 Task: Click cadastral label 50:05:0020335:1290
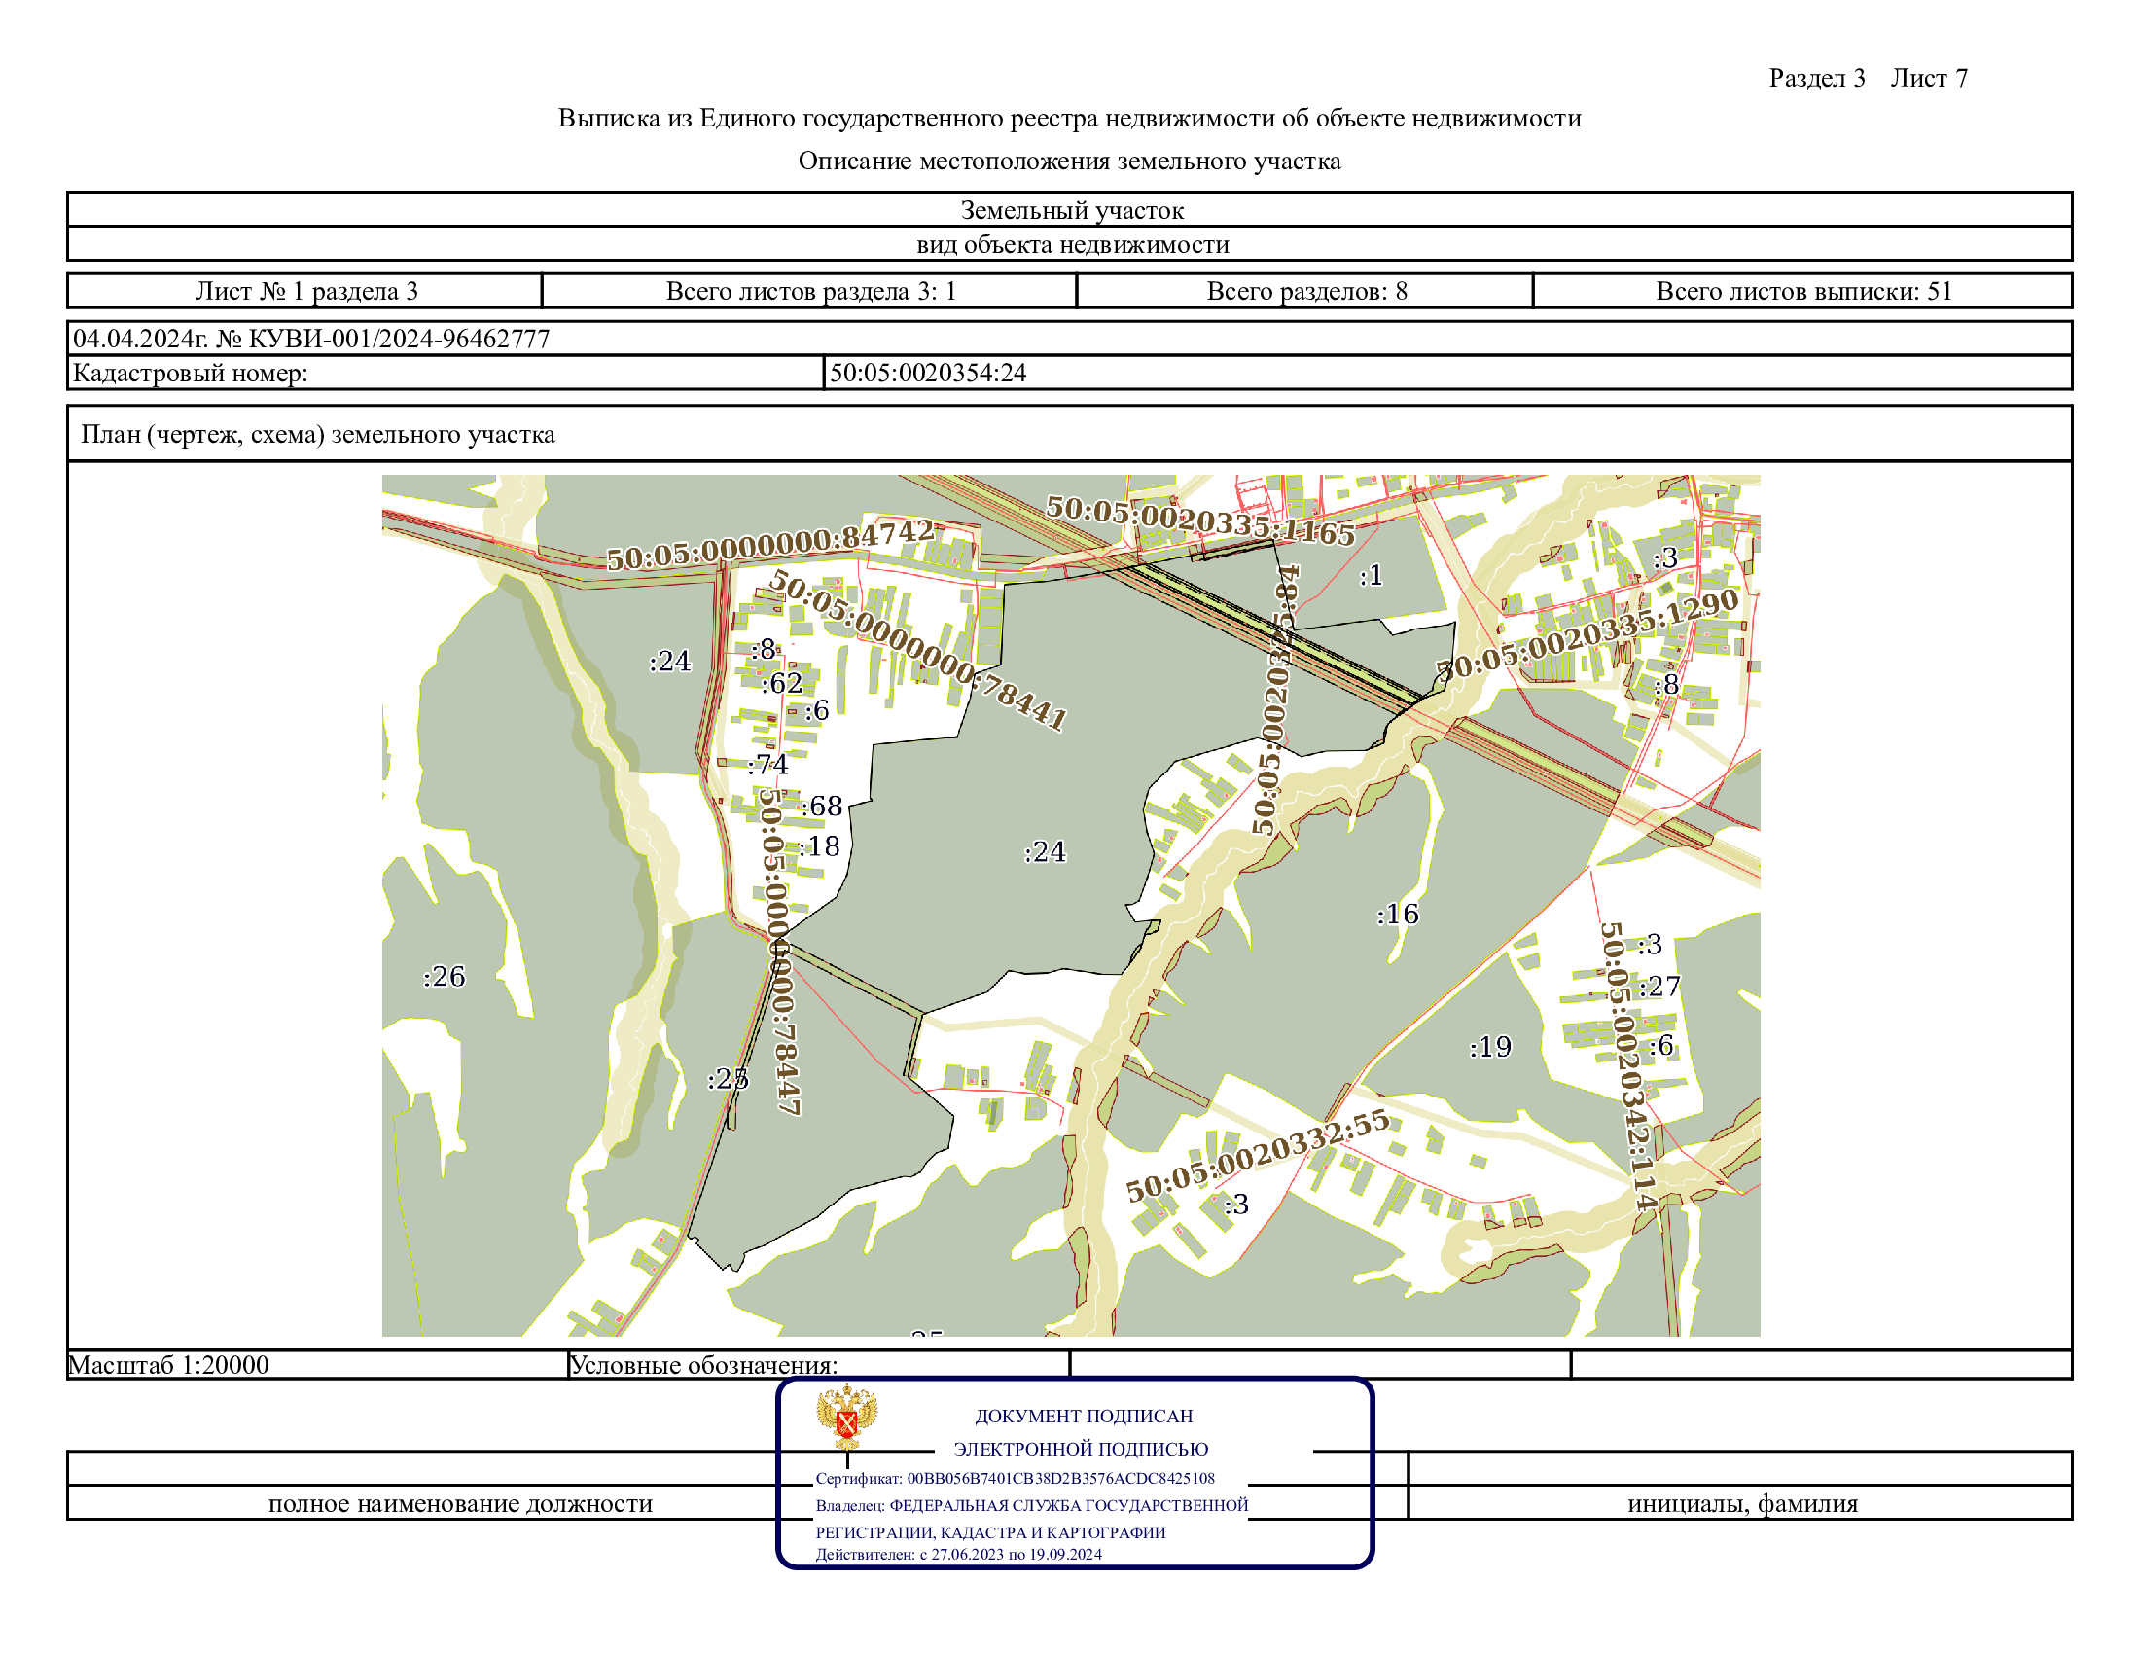tap(1587, 635)
